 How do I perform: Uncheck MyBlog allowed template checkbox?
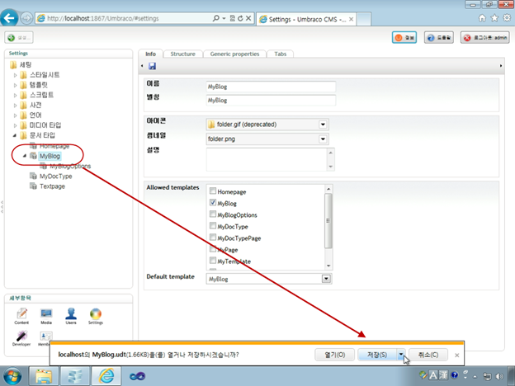(213, 203)
